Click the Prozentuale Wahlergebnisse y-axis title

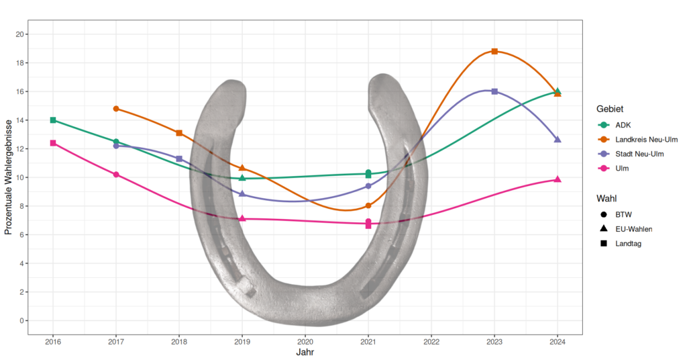(x=9, y=178)
